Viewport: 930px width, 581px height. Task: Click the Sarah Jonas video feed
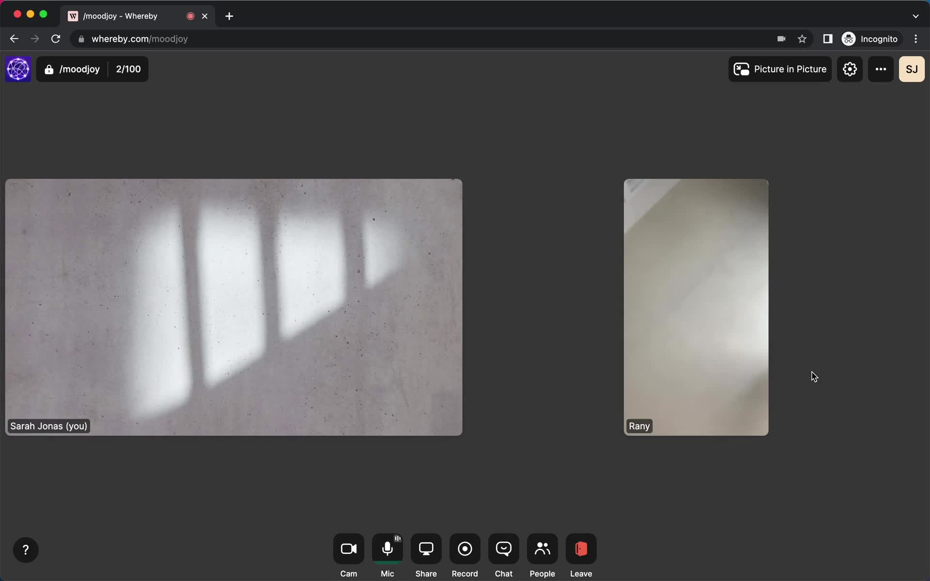click(x=233, y=306)
